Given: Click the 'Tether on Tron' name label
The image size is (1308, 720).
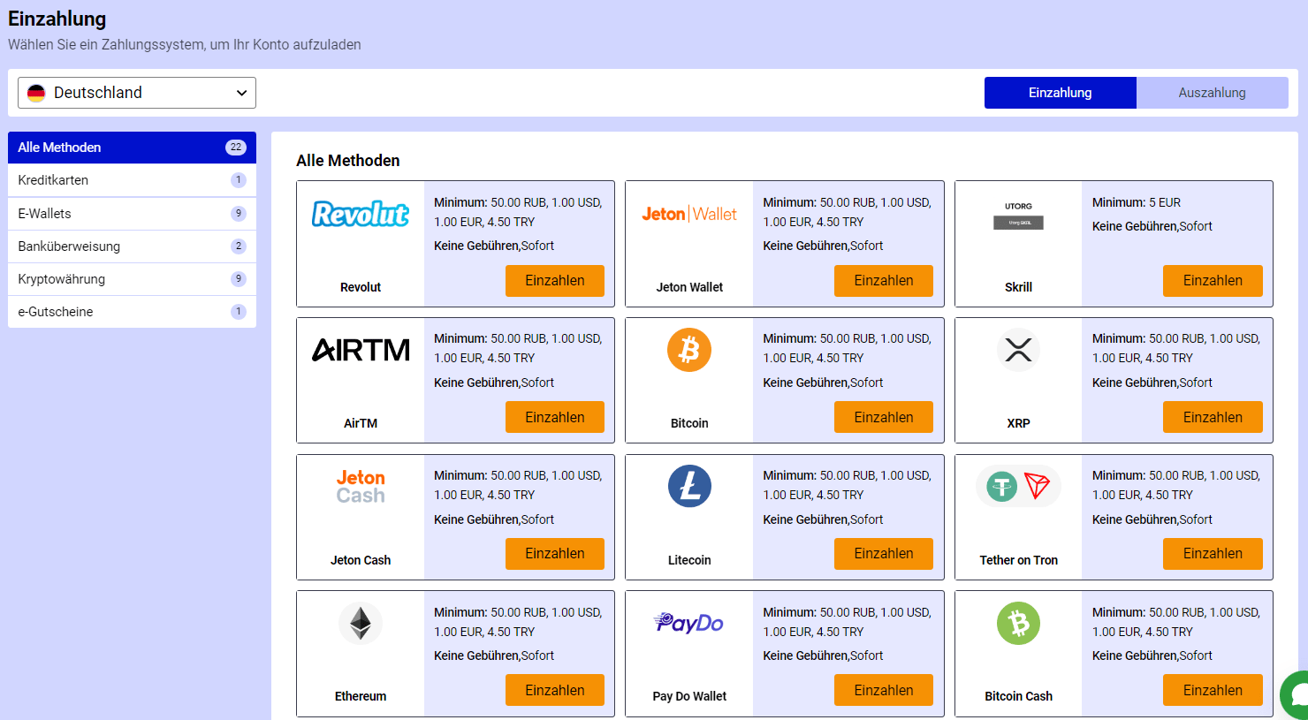Looking at the screenshot, I should tap(1018, 560).
